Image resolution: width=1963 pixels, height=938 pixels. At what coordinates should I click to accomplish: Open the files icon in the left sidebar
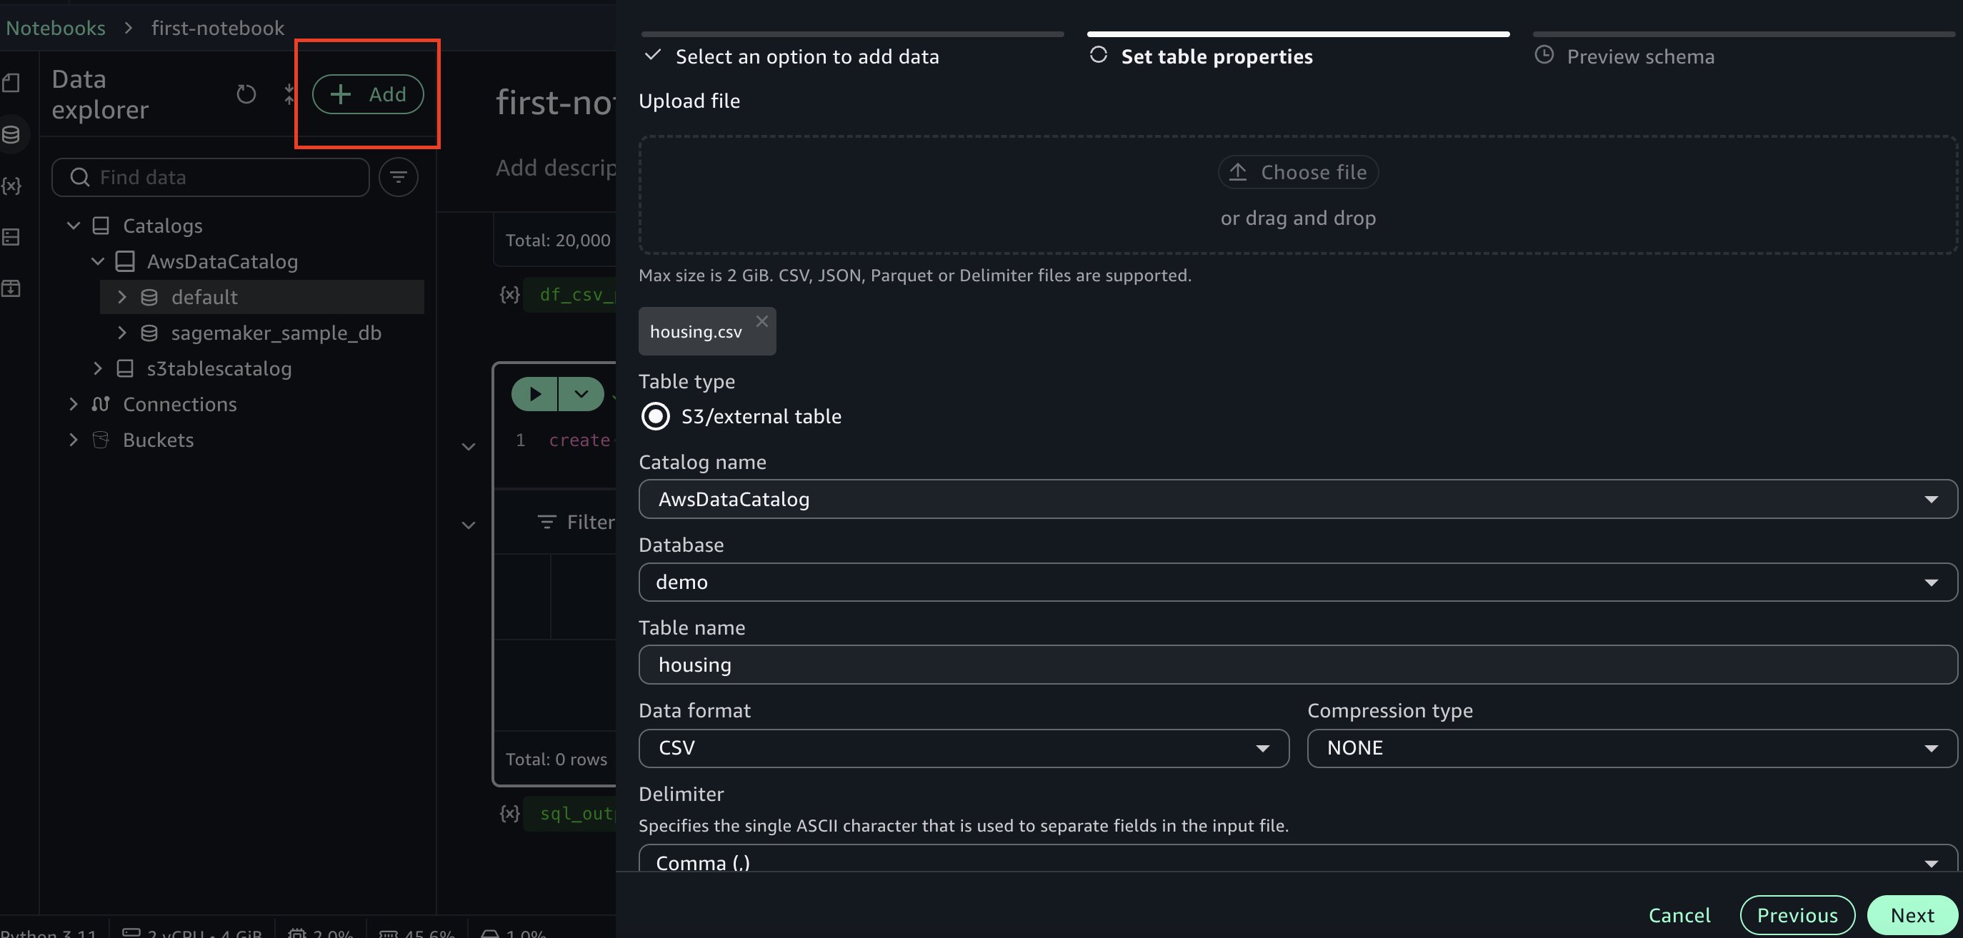tap(11, 83)
